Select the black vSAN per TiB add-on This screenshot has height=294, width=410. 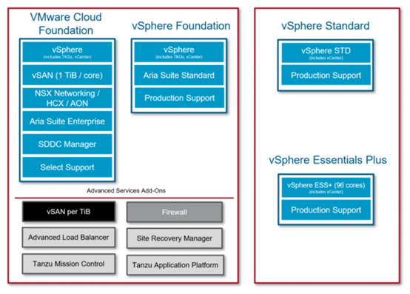point(69,211)
